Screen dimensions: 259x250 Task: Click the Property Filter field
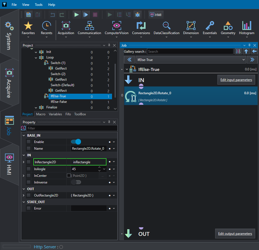(72, 128)
